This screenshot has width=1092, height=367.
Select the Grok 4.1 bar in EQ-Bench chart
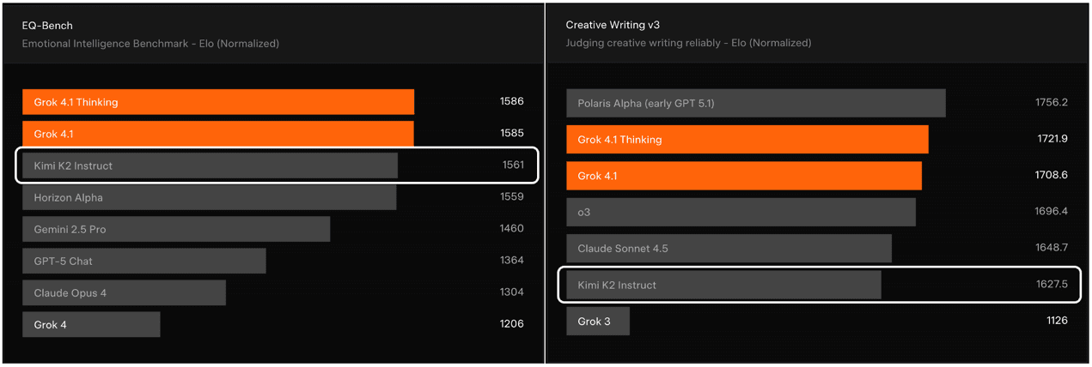[x=217, y=134]
